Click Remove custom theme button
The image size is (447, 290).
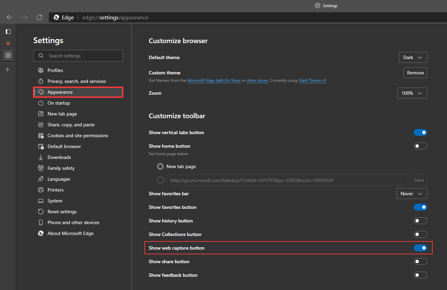click(x=415, y=73)
